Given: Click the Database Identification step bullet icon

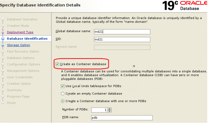Looking at the screenshot, I should [3, 39].
